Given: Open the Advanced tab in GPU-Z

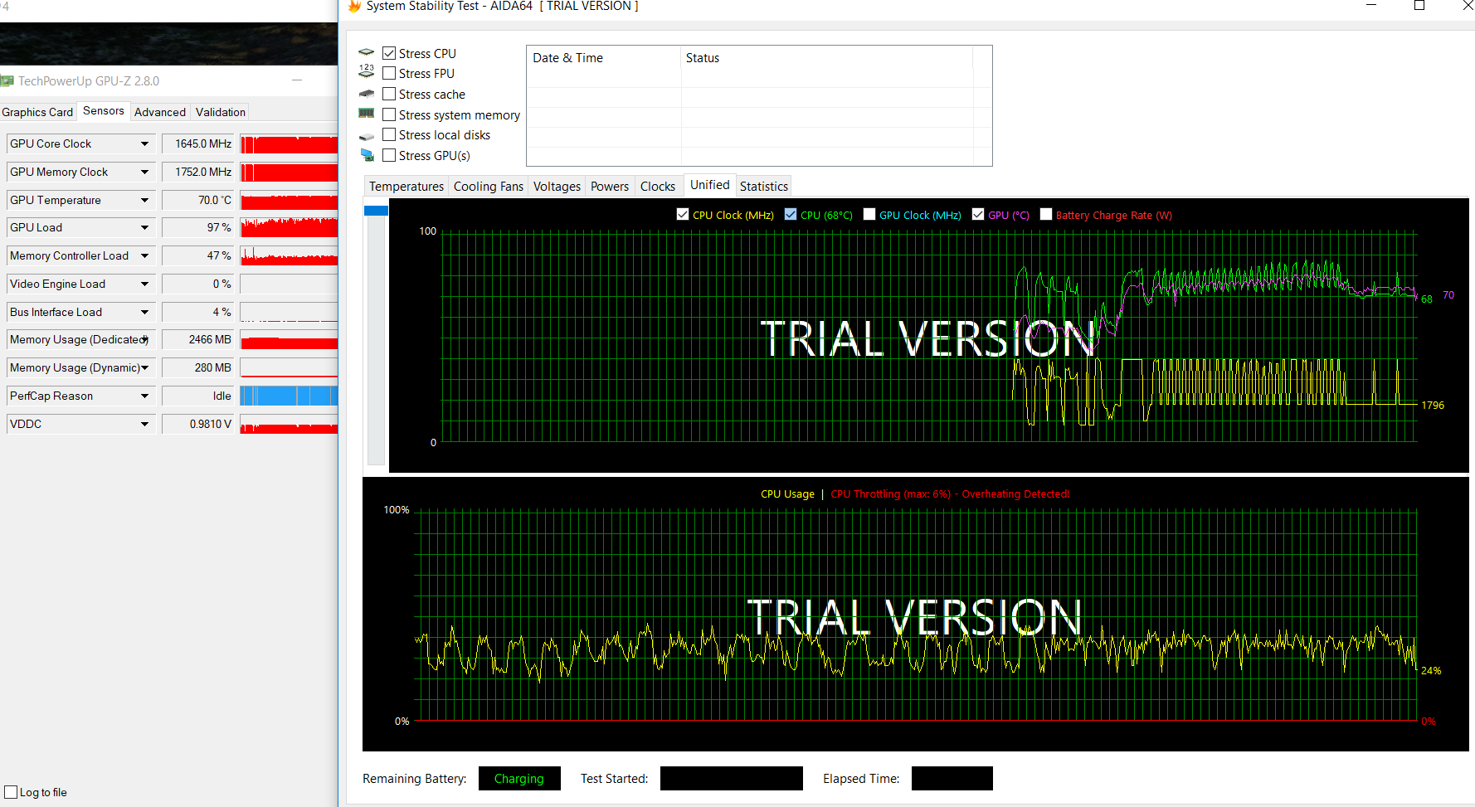Looking at the screenshot, I should pos(160,112).
